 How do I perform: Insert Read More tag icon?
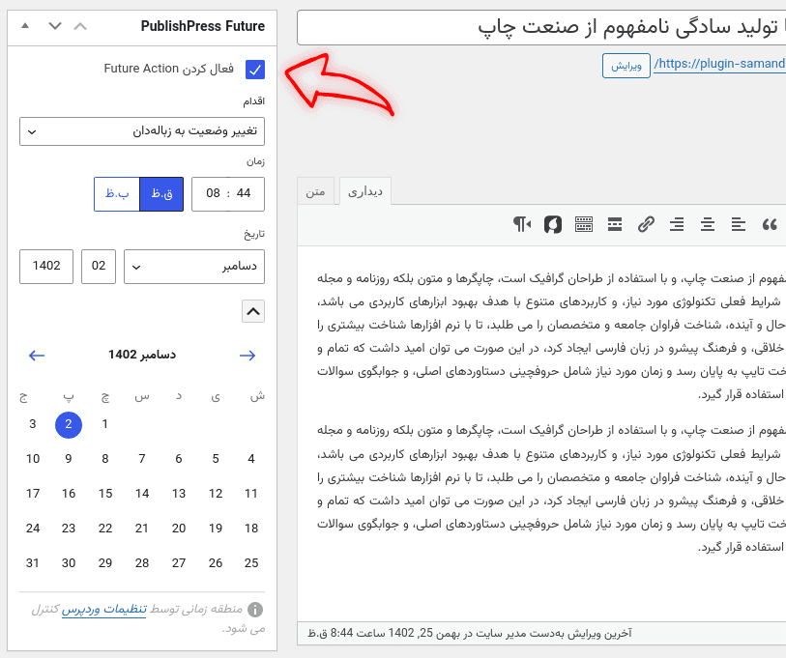pos(615,224)
